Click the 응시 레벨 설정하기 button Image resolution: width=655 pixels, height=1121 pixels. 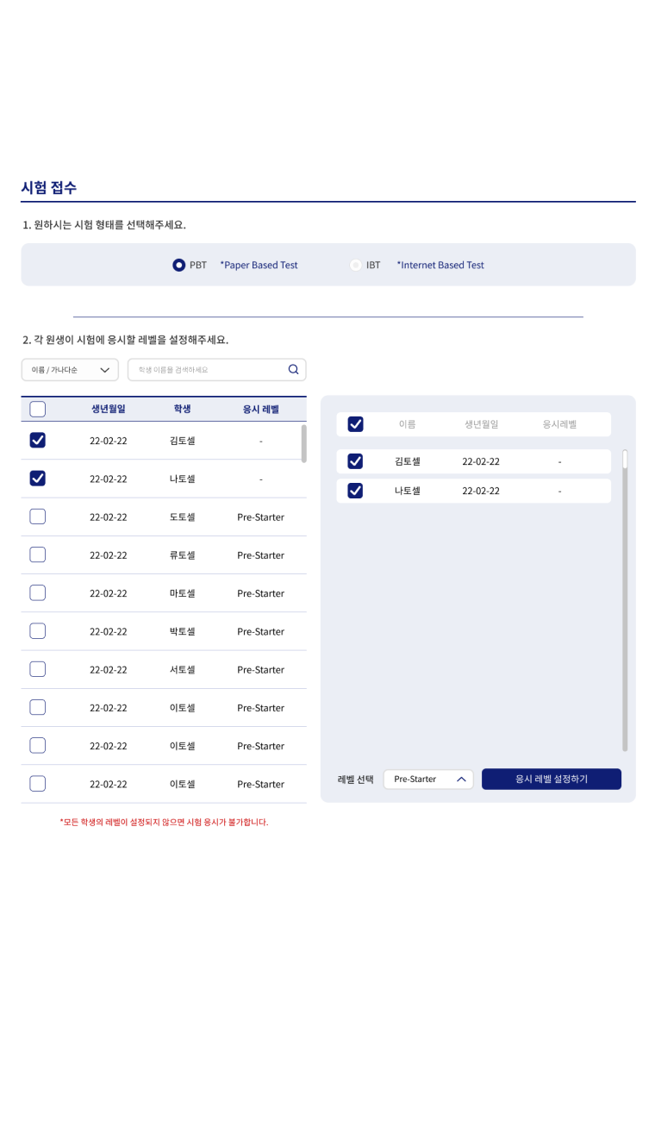click(x=552, y=779)
